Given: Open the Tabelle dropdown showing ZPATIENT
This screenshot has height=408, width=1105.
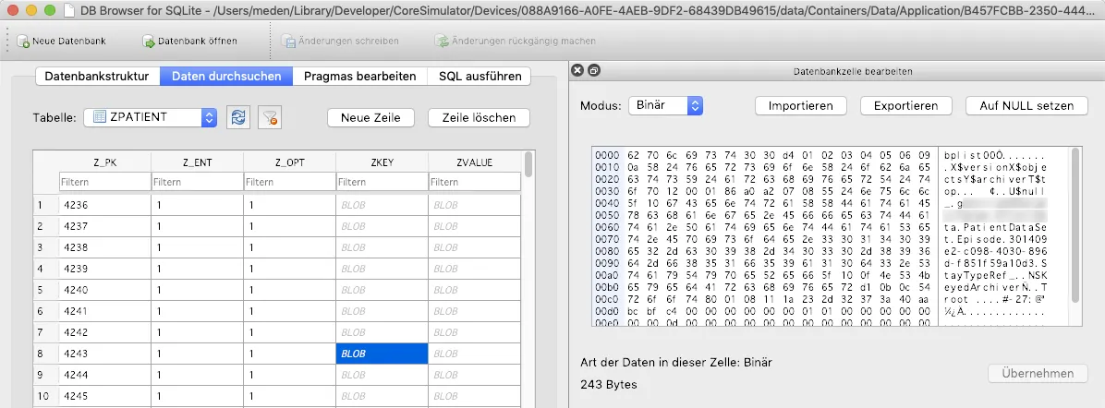Looking at the screenshot, I should point(150,117).
